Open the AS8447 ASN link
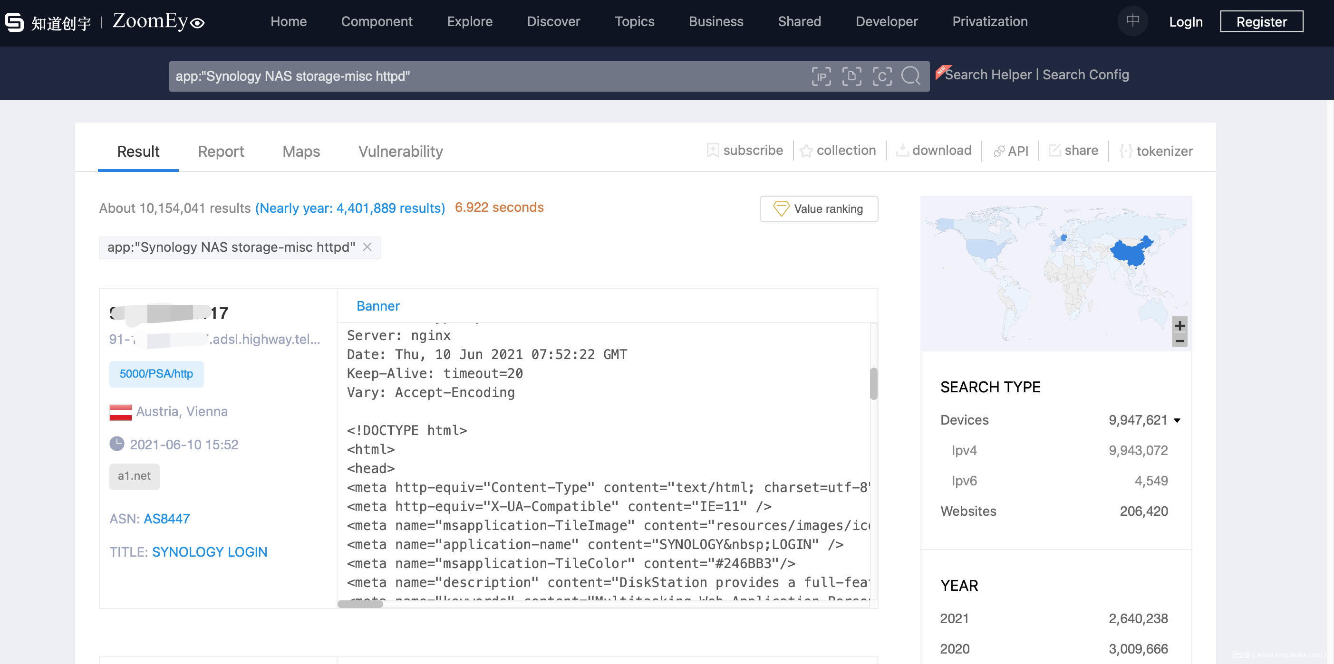This screenshot has width=1334, height=664. (x=166, y=519)
